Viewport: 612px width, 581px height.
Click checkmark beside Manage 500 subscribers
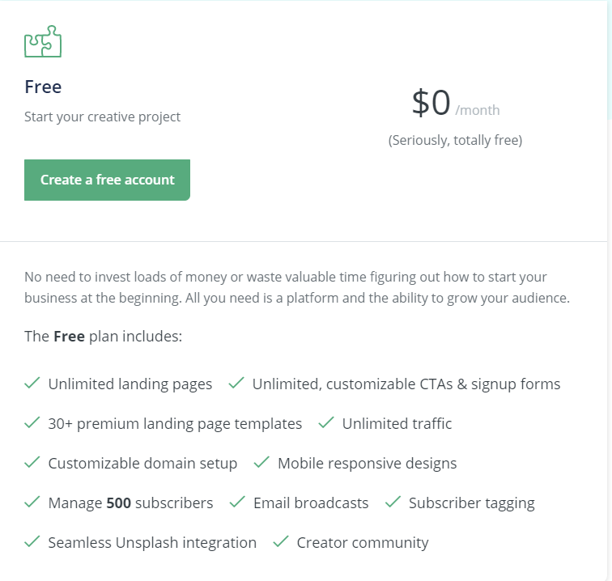pyautogui.click(x=32, y=503)
